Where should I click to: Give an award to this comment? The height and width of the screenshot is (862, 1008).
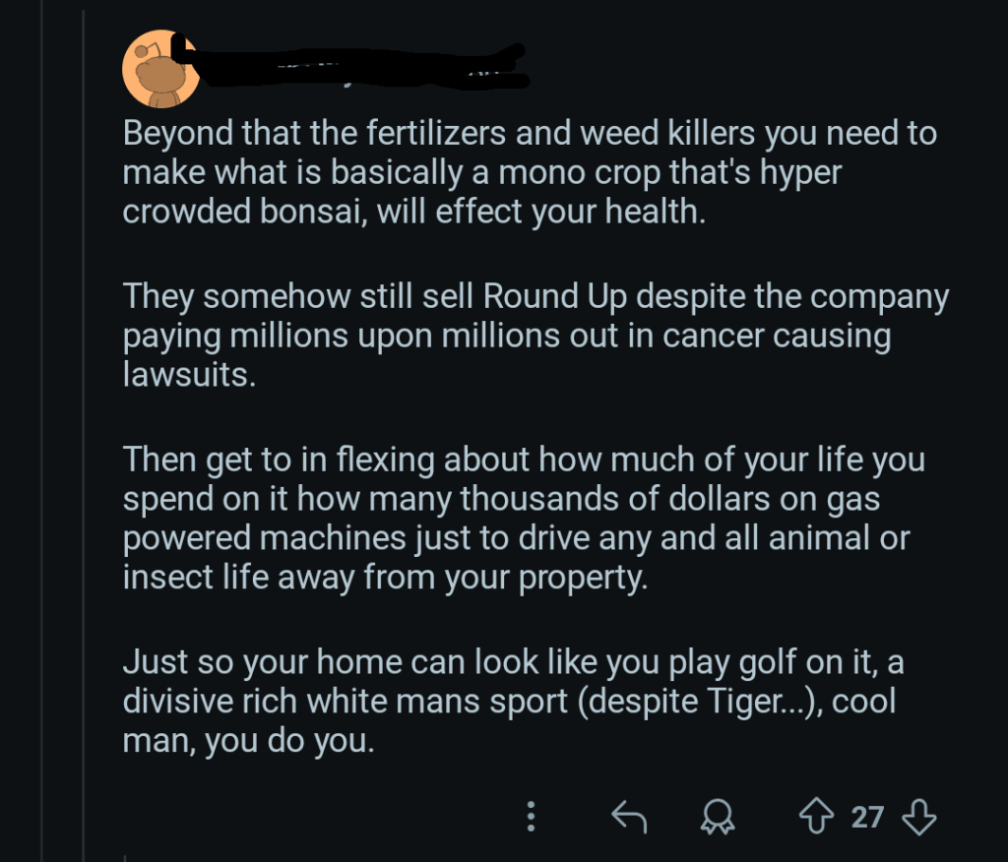(x=718, y=816)
